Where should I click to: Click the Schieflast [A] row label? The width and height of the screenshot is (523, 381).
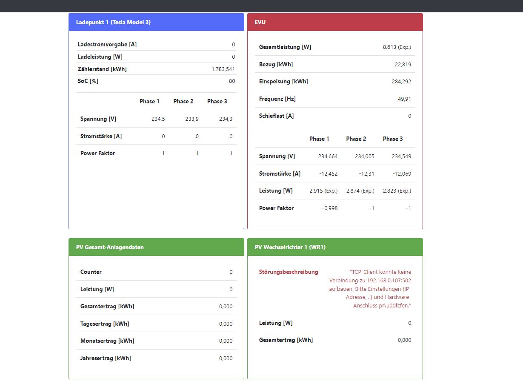tap(276, 116)
